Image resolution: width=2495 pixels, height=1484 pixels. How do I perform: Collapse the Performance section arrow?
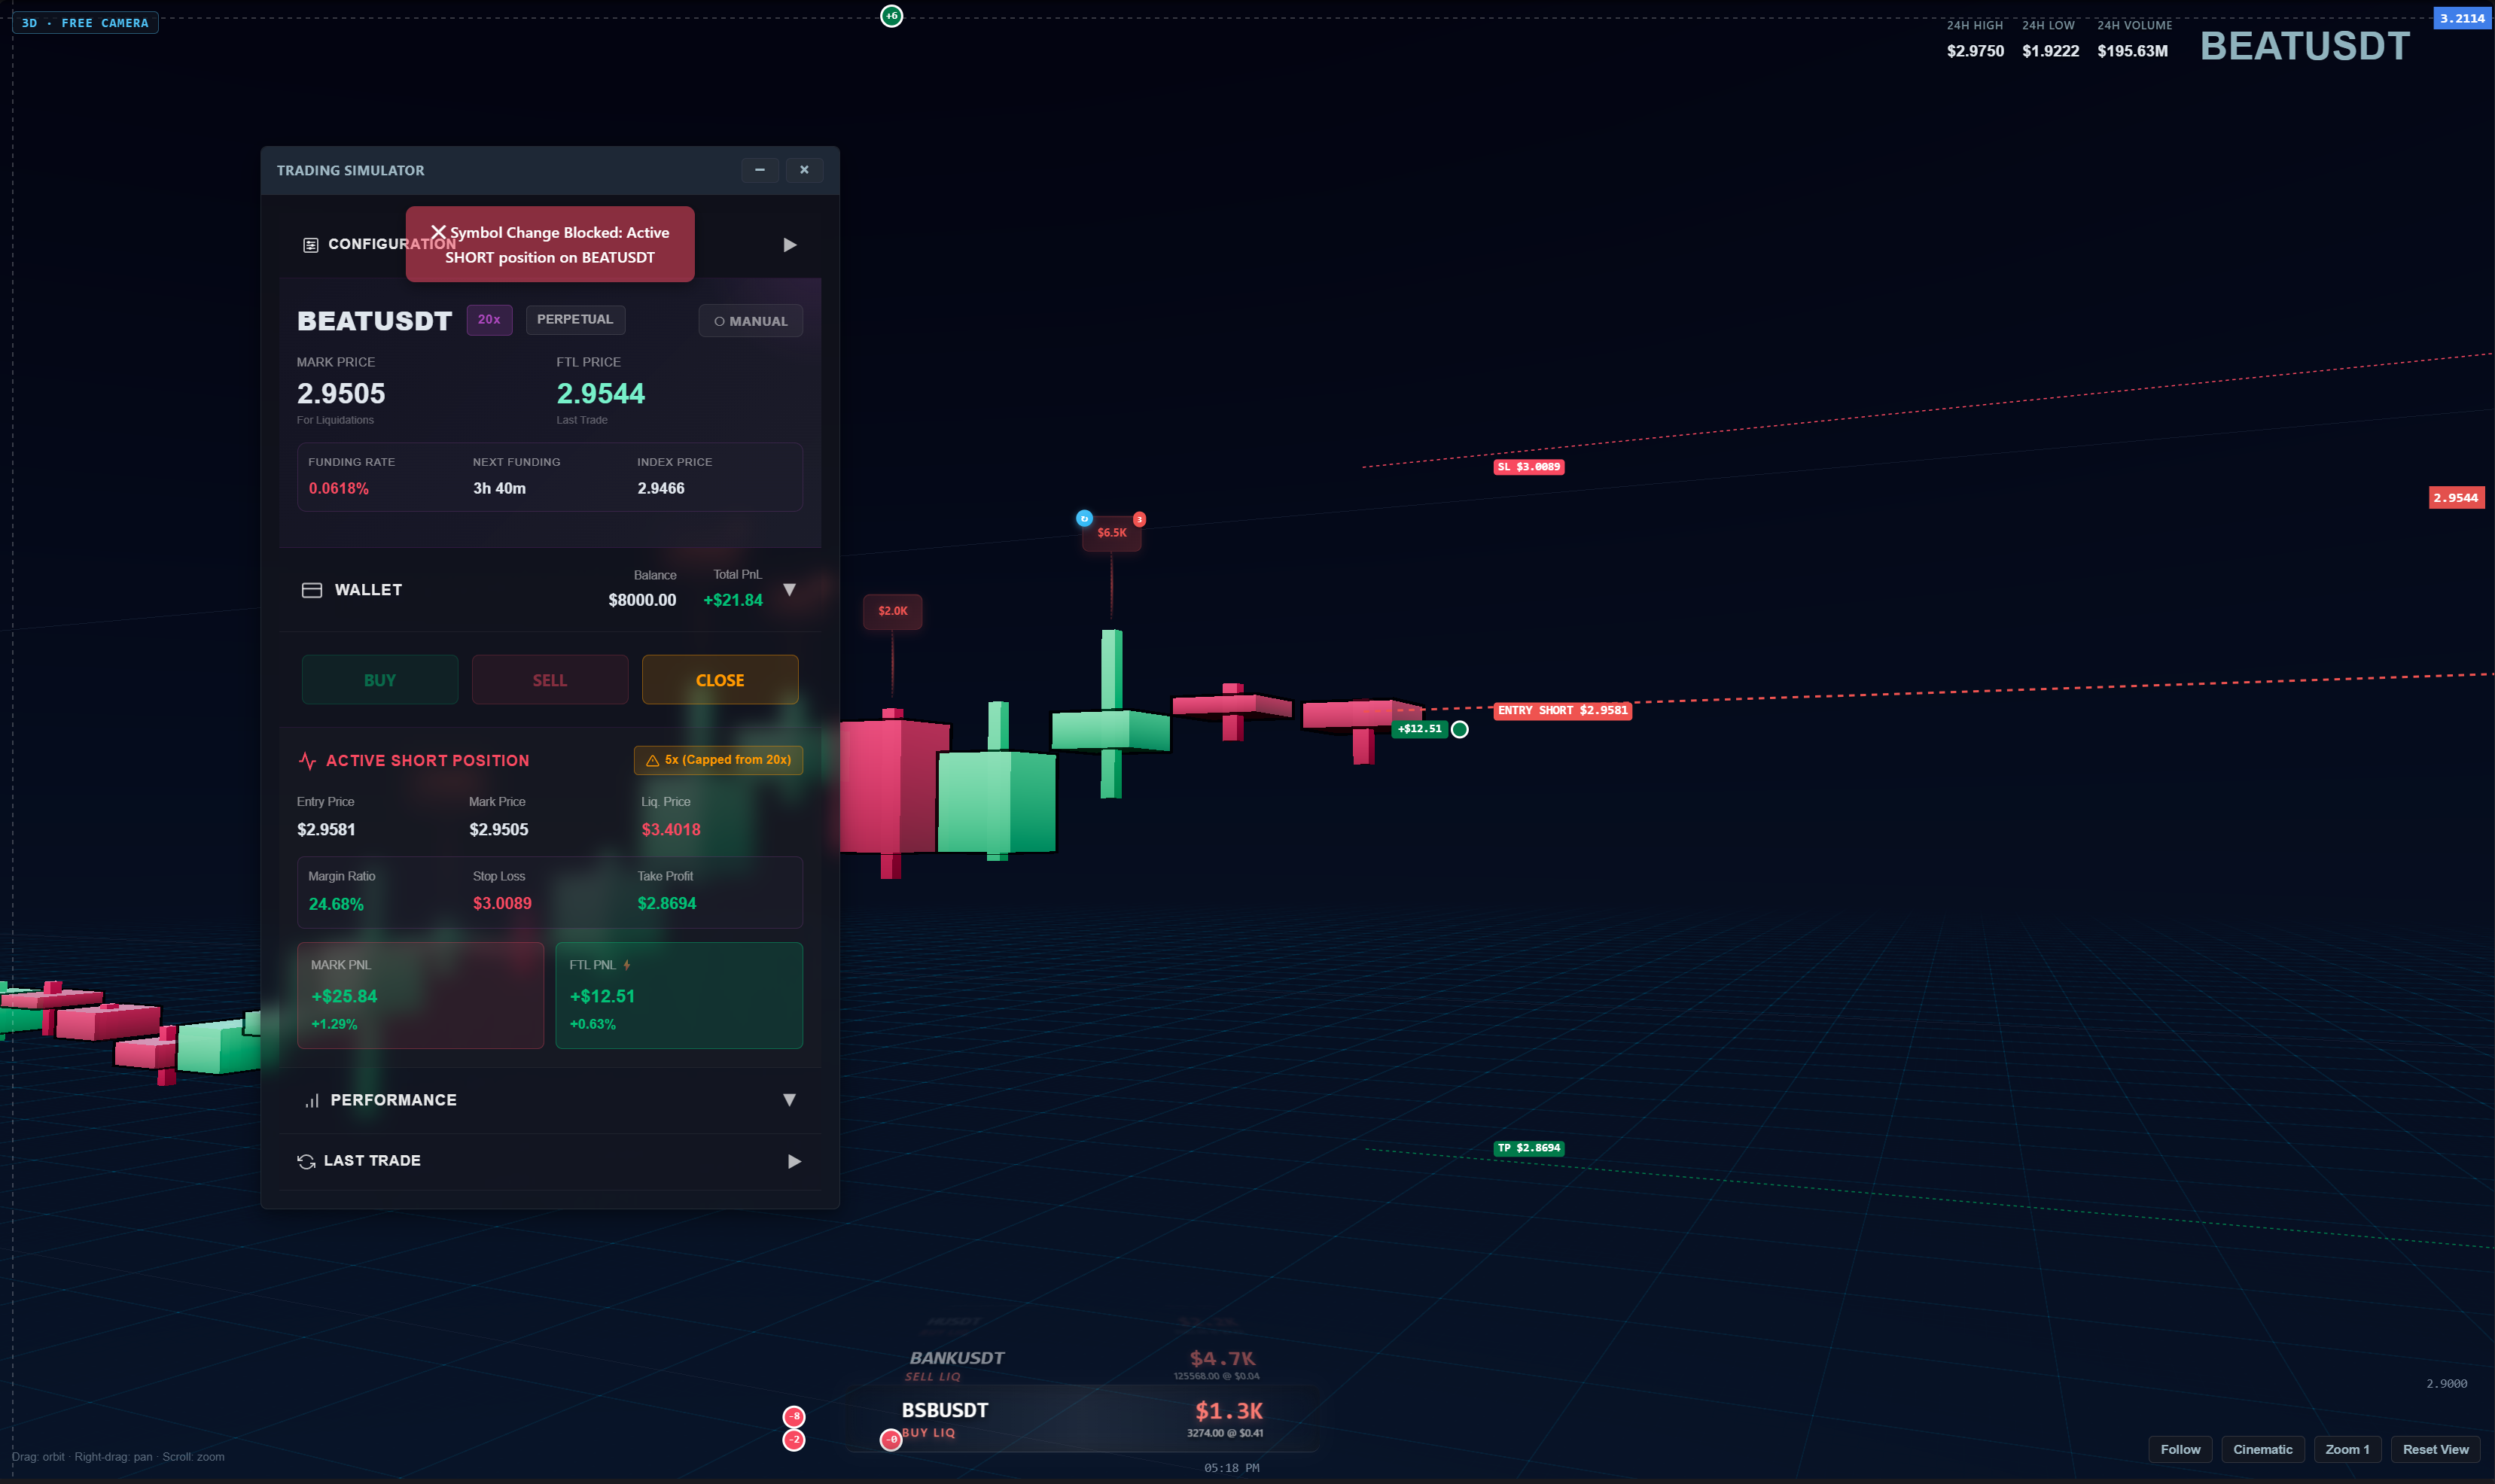click(x=789, y=1100)
